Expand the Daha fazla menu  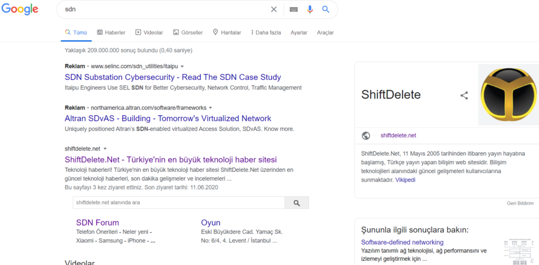pyautogui.click(x=266, y=32)
